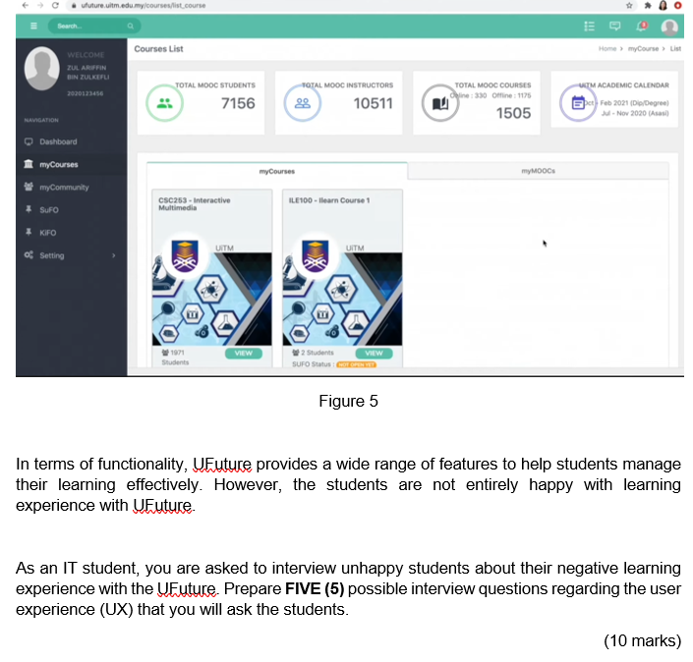Open the browser extensions puzzle icon
Image resolution: width=693 pixels, height=662 pixels.
[648, 5]
